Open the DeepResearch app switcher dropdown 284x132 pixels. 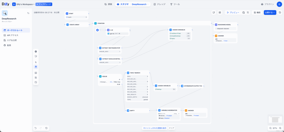(141, 4)
